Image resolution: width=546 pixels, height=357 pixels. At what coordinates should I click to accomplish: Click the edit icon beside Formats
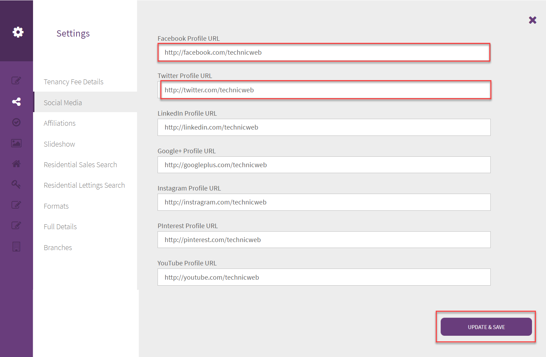pyautogui.click(x=16, y=205)
